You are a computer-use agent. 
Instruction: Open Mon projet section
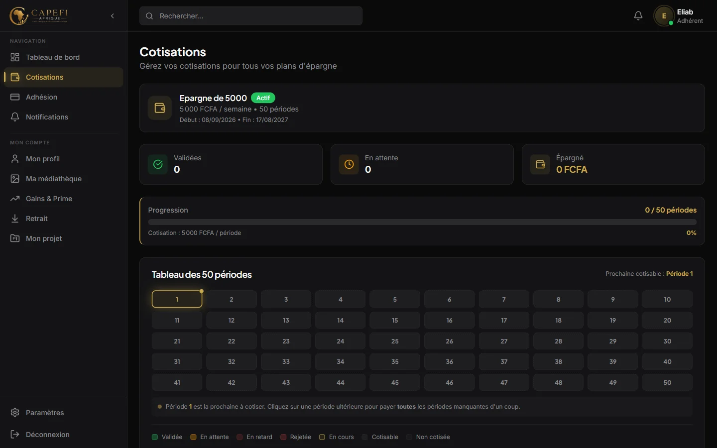[x=63, y=238]
